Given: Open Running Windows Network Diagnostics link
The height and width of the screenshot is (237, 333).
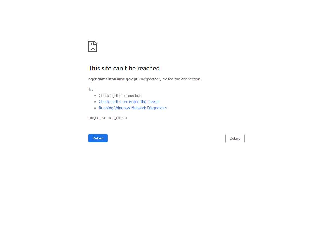Looking at the screenshot, I should (133, 108).
